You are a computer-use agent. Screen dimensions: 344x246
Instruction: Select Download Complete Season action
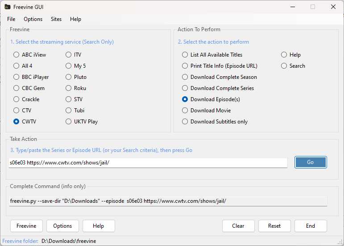tap(185, 77)
